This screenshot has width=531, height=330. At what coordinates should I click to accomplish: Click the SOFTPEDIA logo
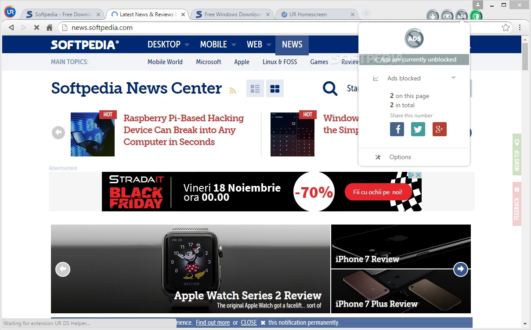pyautogui.click(x=85, y=45)
